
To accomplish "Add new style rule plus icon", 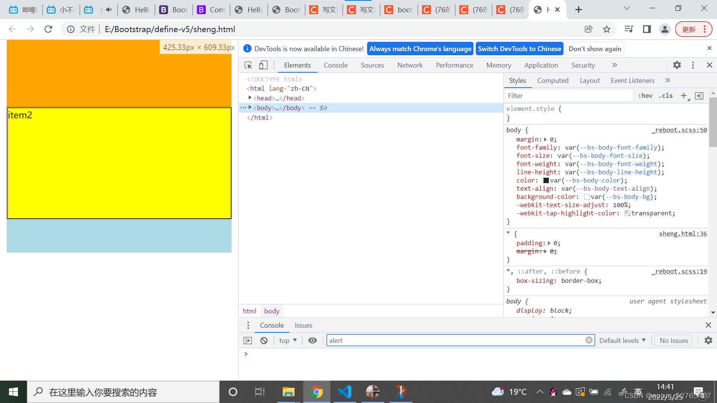I will tap(684, 96).
